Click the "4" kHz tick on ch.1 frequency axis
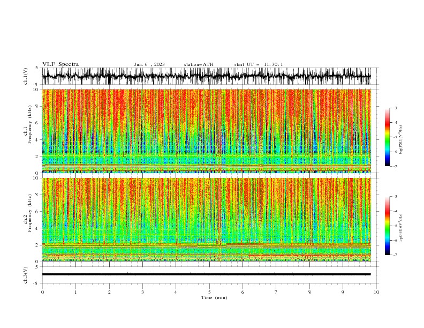This screenshot has width=424, height=328. (38, 140)
